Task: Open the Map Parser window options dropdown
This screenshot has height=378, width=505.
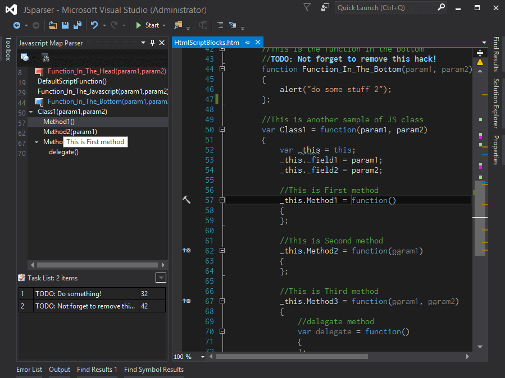Action: pyautogui.click(x=143, y=43)
